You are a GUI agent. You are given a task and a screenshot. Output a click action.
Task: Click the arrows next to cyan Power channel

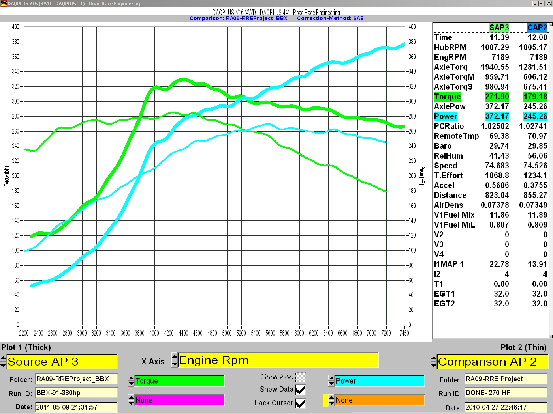click(x=332, y=381)
